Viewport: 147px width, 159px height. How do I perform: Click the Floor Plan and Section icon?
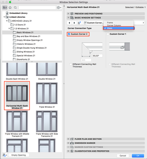pyautogui.click(x=72, y=139)
